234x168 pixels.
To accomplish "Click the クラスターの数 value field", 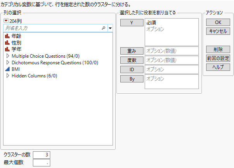I will click(x=41, y=155).
